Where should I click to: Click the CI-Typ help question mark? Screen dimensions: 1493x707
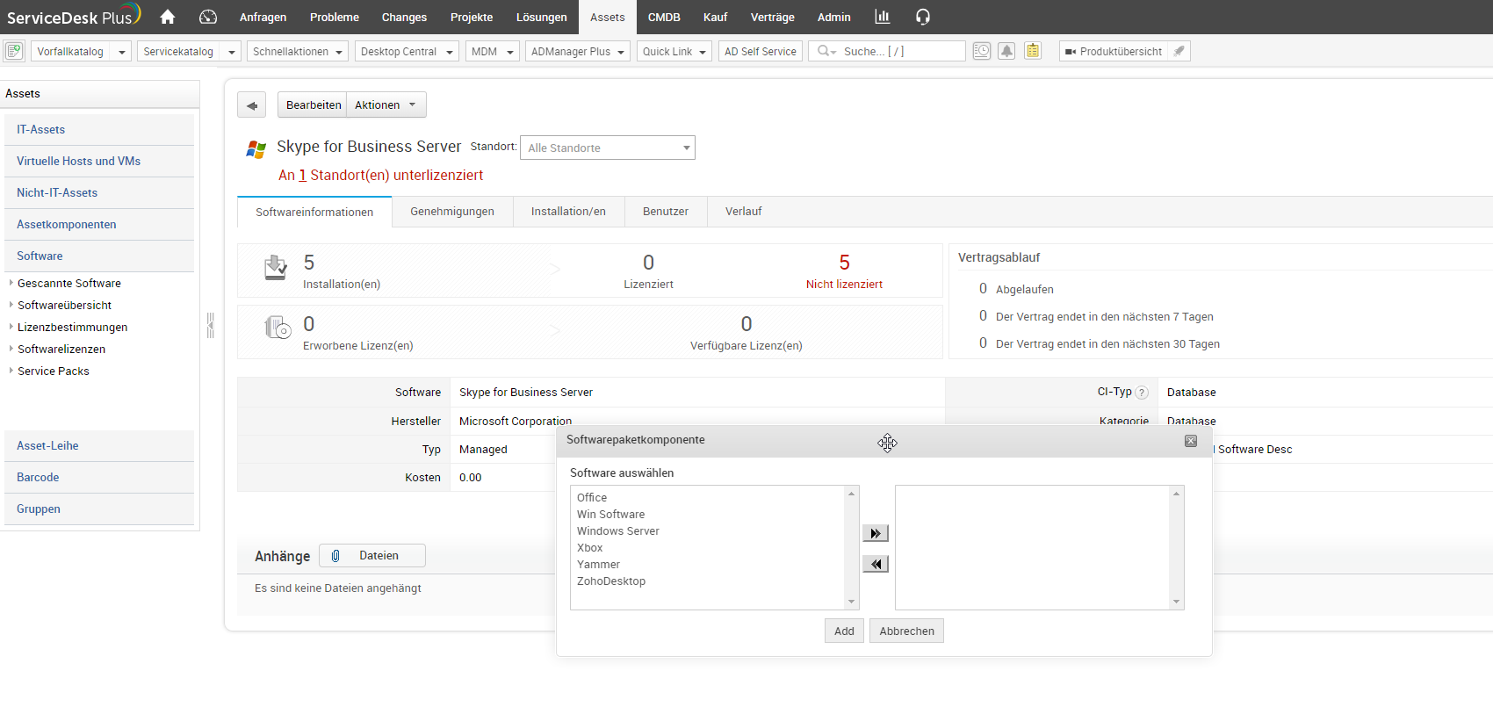(x=1142, y=393)
